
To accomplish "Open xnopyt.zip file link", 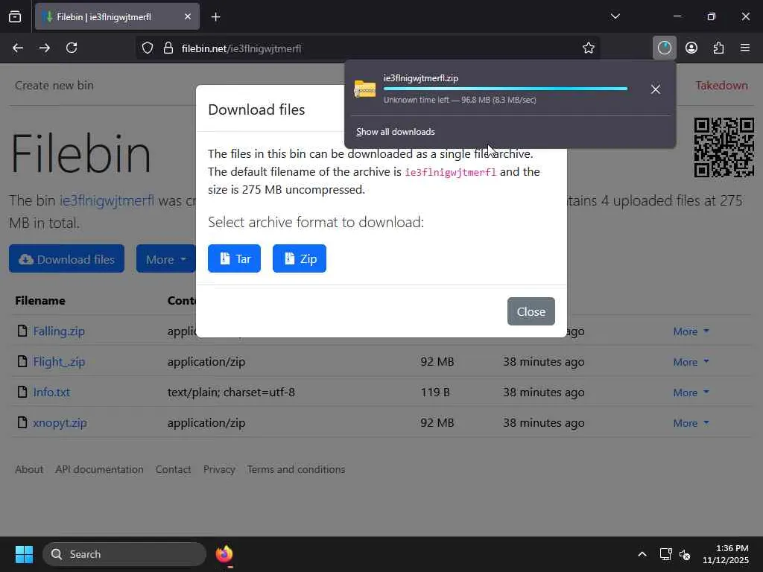I will click(x=60, y=423).
